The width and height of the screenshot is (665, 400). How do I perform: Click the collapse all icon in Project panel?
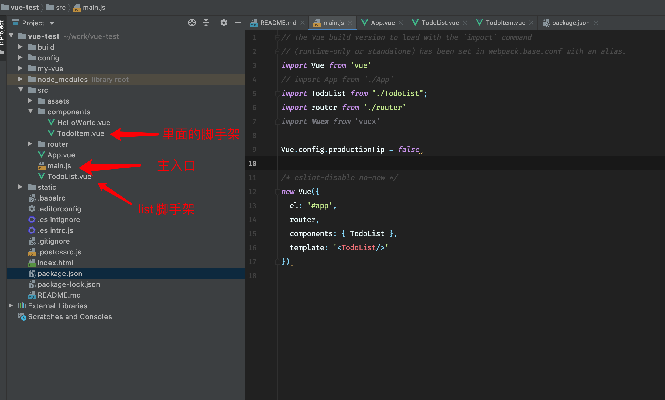pos(206,23)
